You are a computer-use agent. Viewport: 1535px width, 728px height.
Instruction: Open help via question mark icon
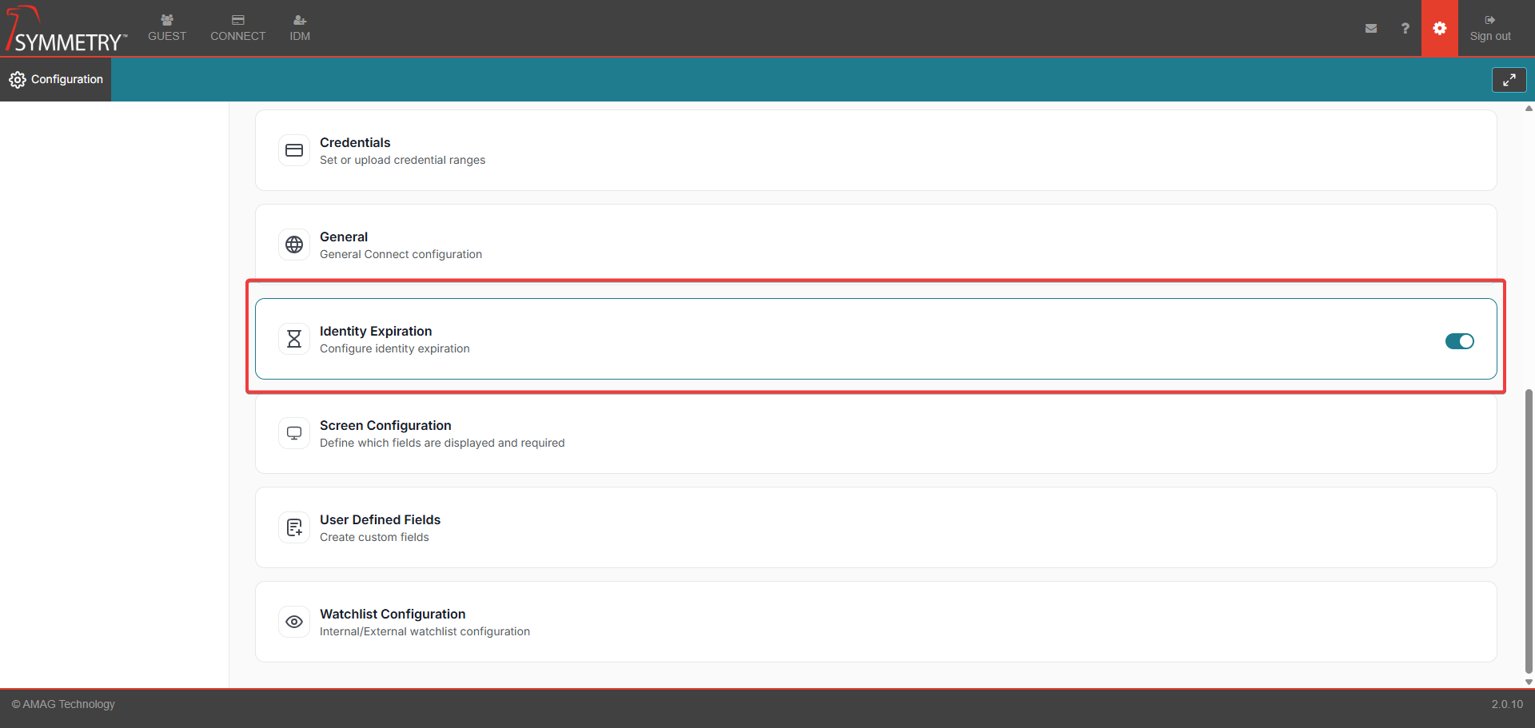1405,28
